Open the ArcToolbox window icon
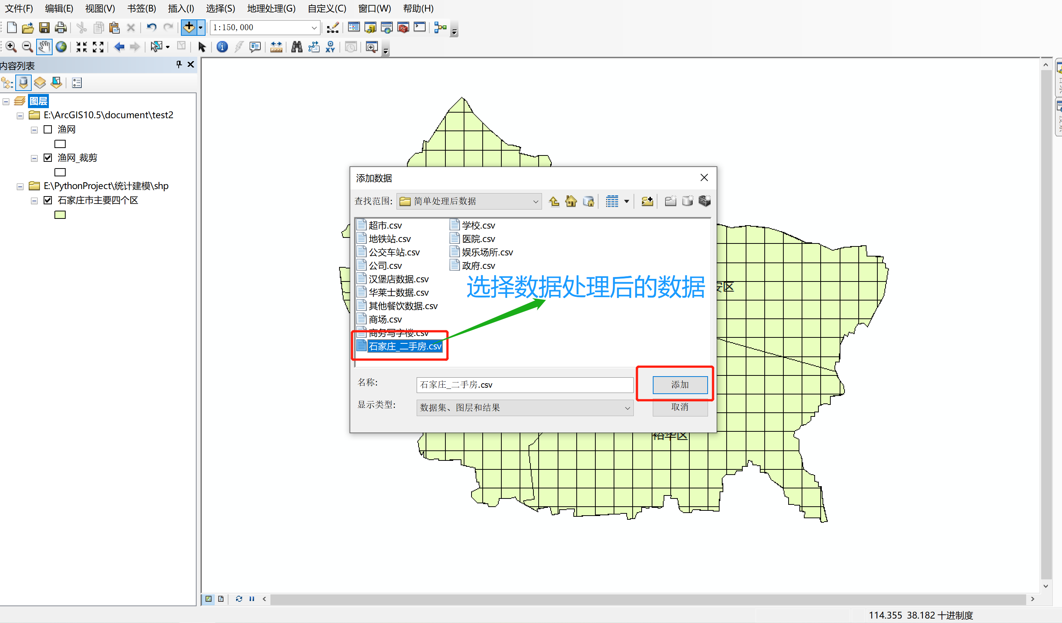 403,28
